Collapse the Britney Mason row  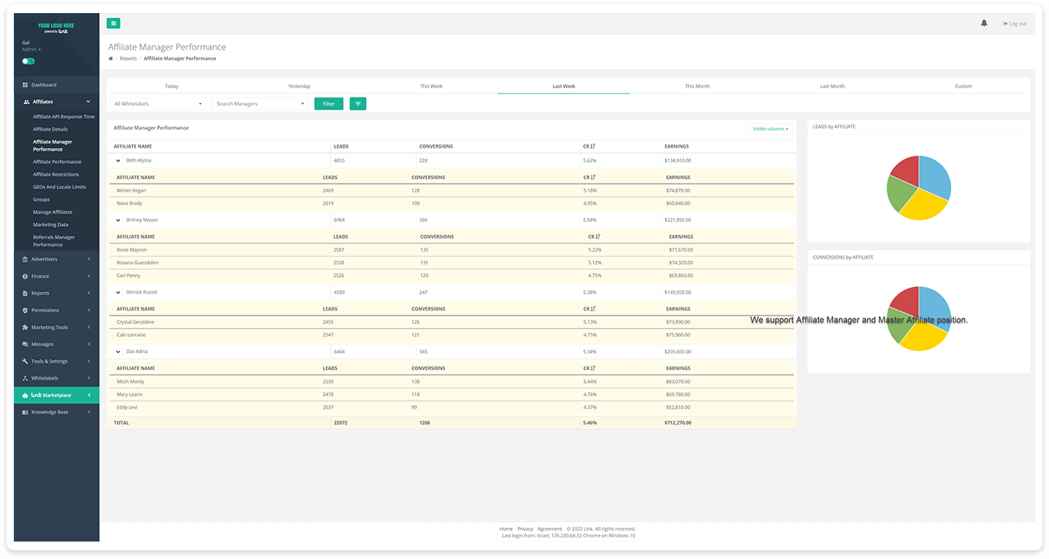coord(118,220)
